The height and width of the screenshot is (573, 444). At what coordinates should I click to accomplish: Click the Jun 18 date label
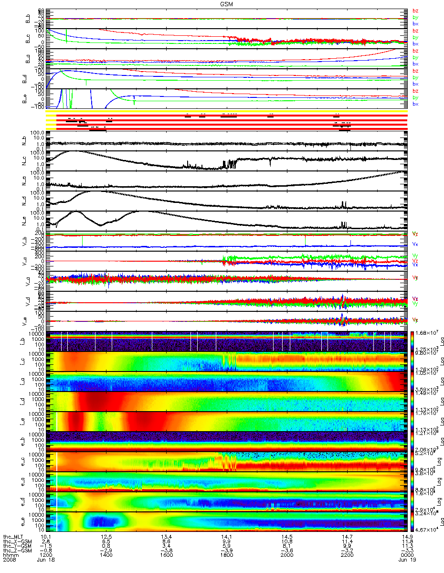[x=45, y=561]
